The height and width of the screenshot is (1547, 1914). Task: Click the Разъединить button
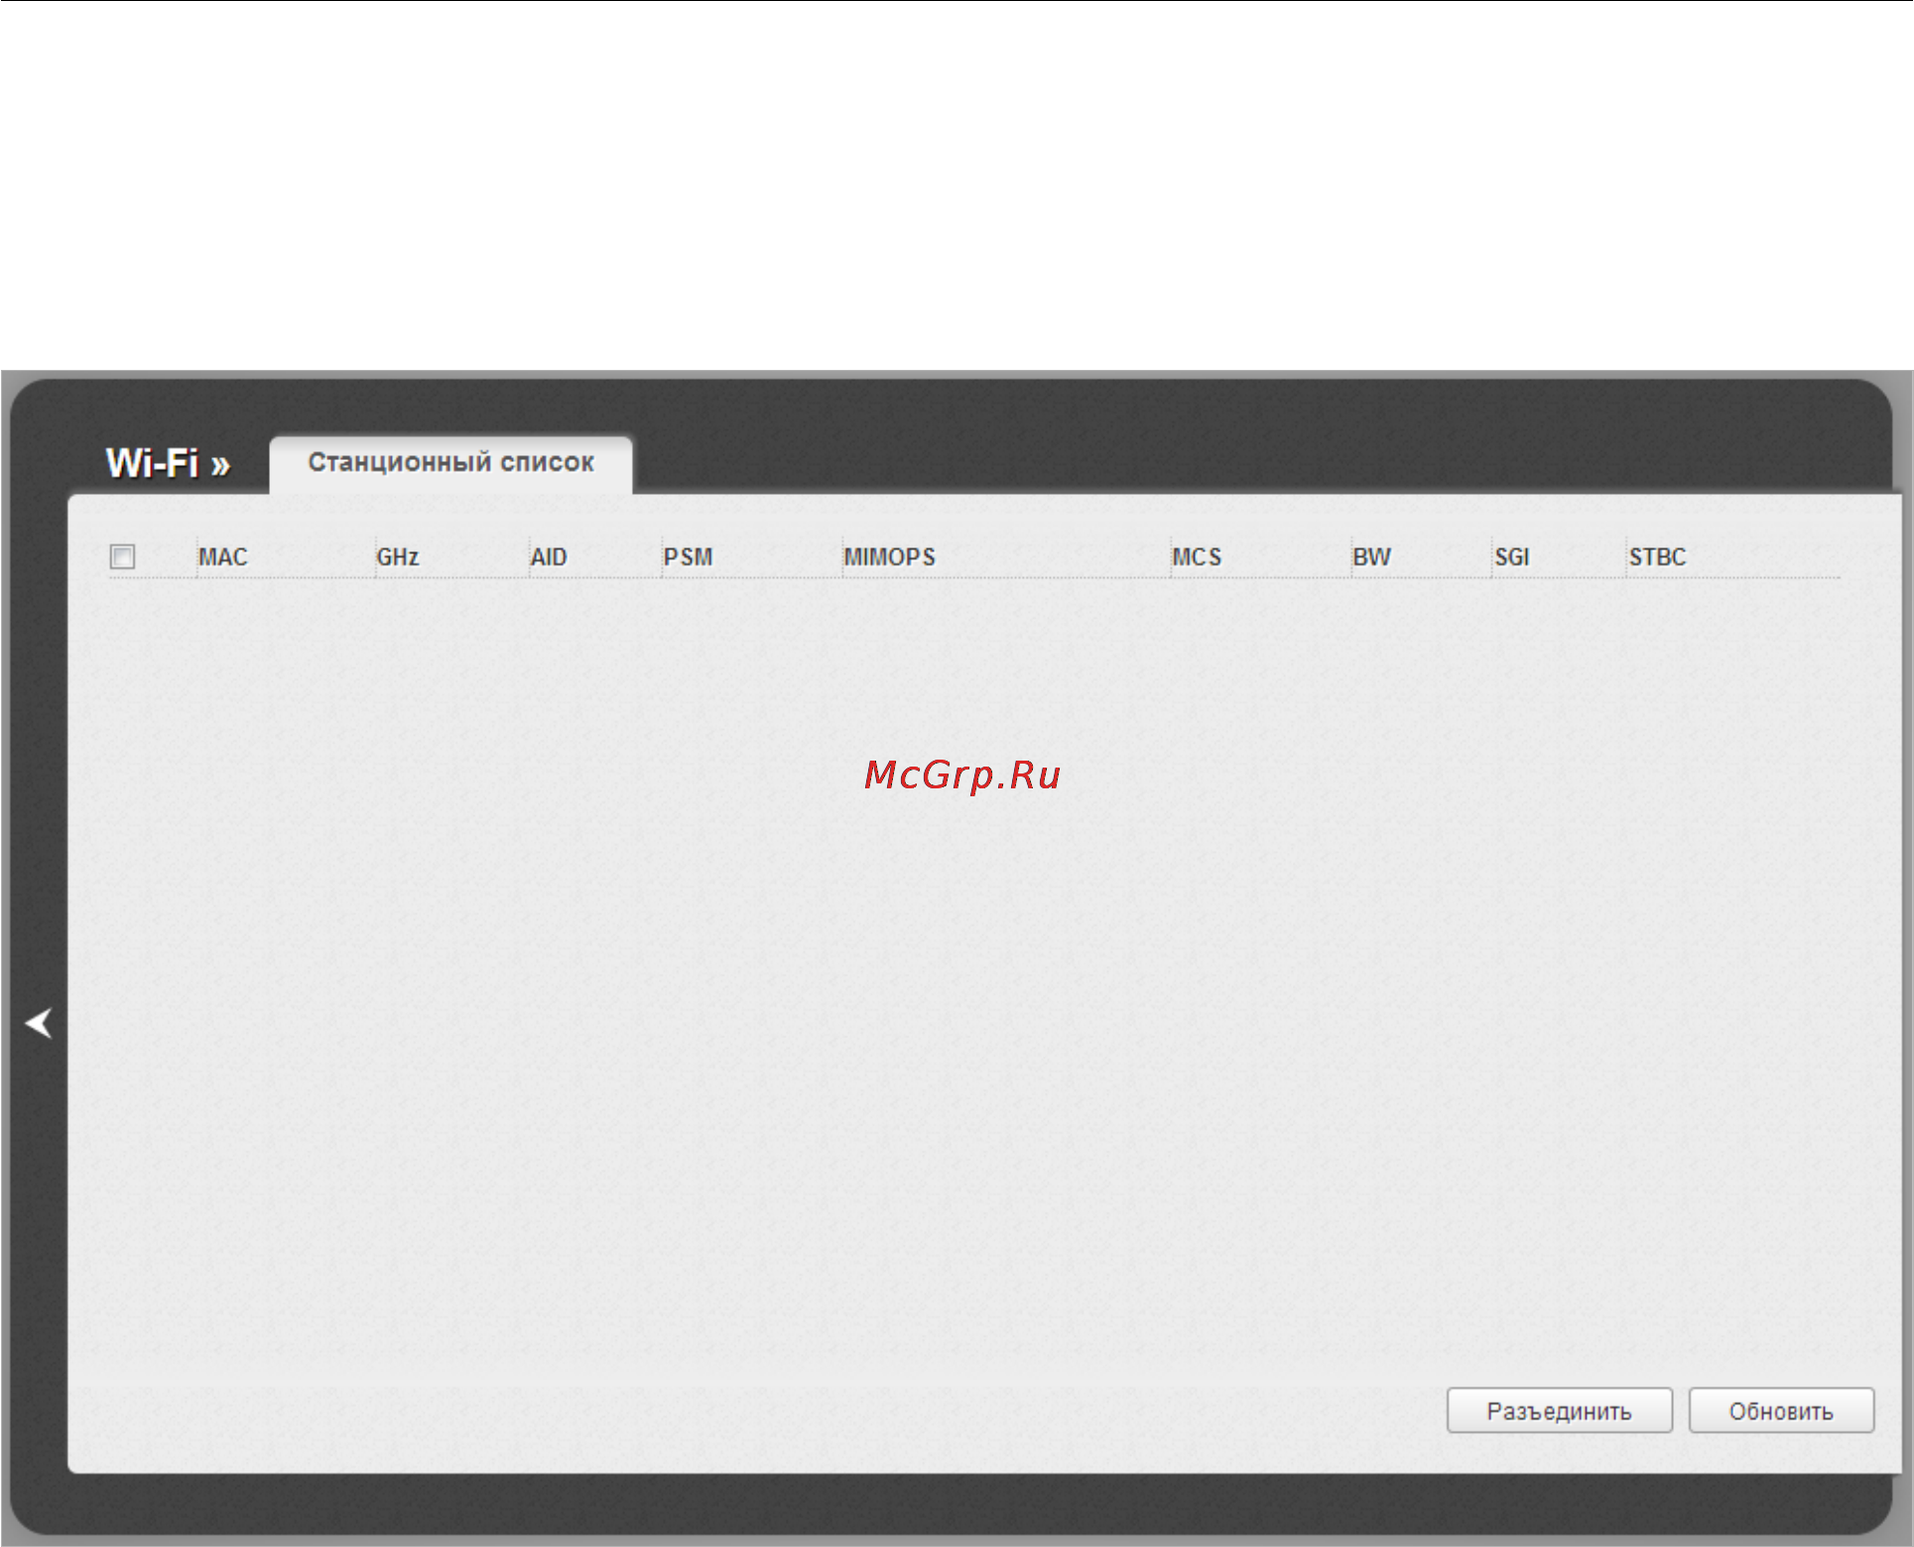click(x=1559, y=1410)
